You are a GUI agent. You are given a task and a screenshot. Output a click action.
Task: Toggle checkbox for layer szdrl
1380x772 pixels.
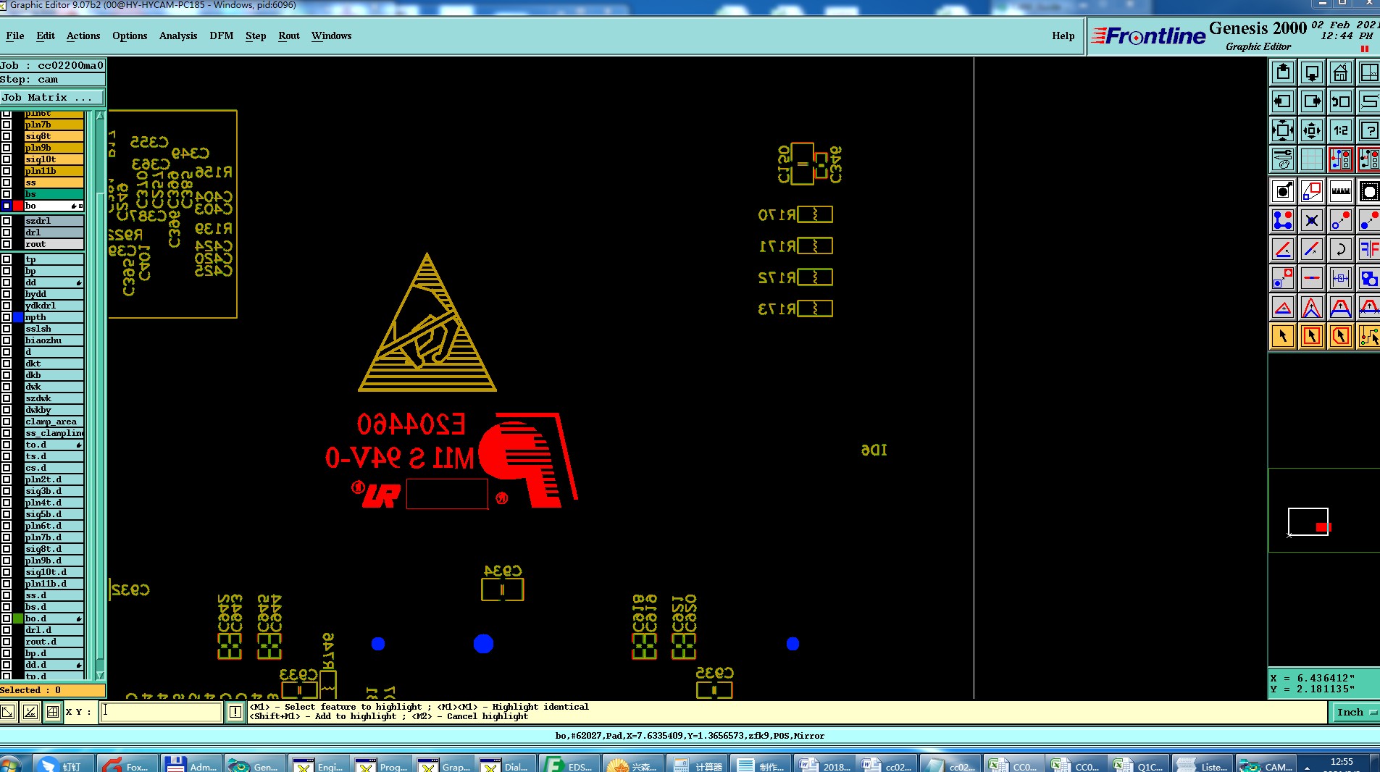coord(7,221)
